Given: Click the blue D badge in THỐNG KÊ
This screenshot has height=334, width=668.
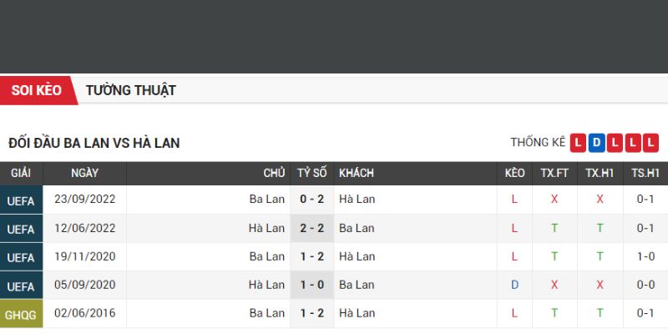Looking at the screenshot, I should [x=596, y=143].
